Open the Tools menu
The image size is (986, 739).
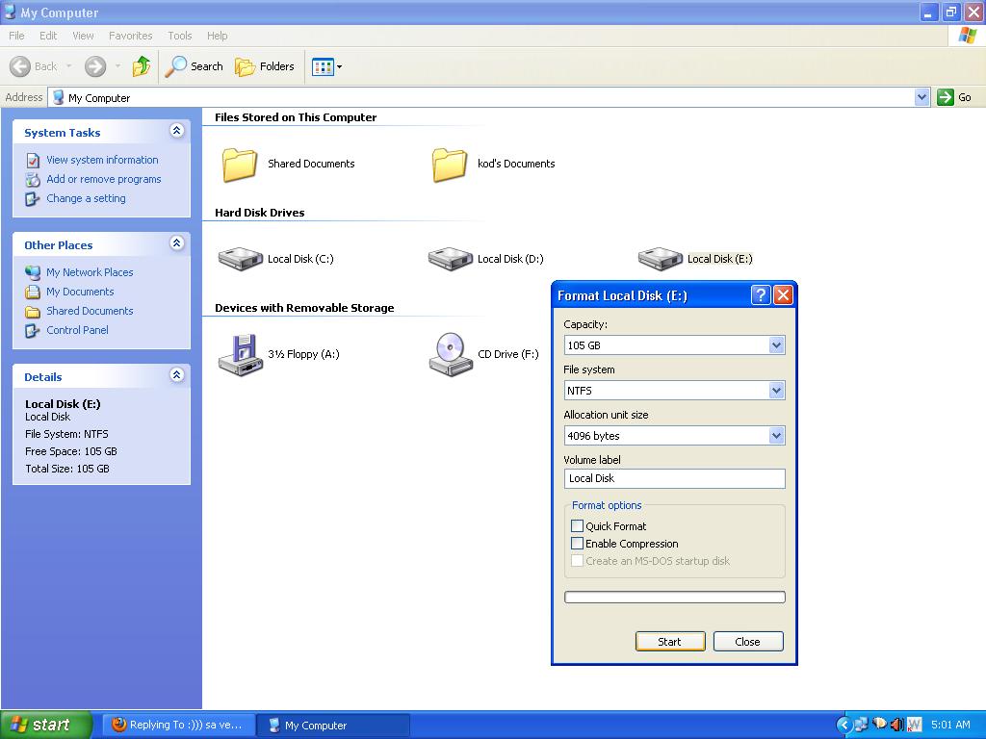click(180, 36)
